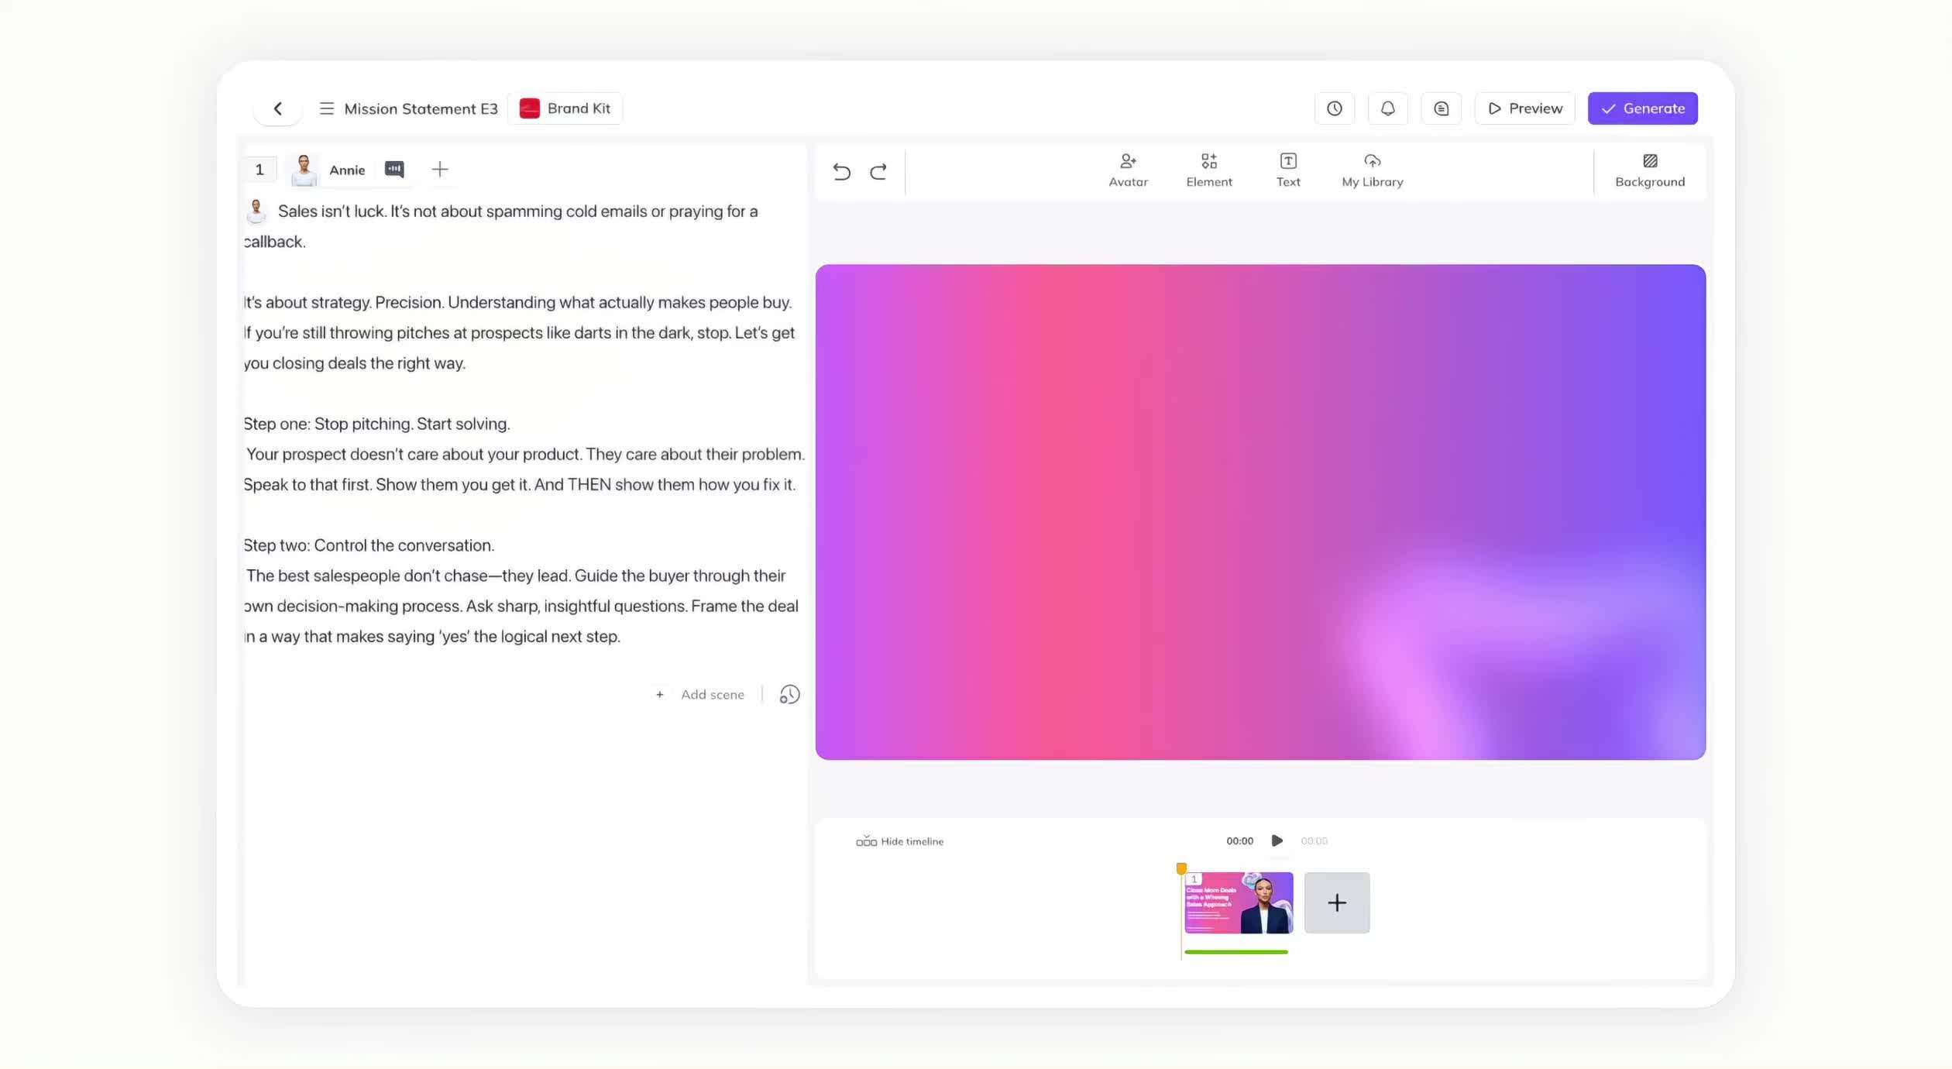Select the Annie avatar speaker
The width and height of the screenshot is (1952, 1069).
pyautogui.click(x=328, y=170)
